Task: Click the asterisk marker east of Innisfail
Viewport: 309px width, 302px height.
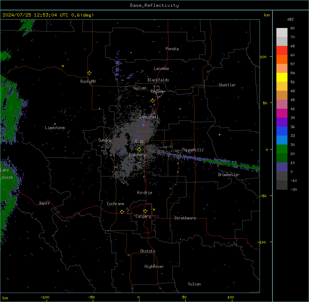Action: coord(180,109)
